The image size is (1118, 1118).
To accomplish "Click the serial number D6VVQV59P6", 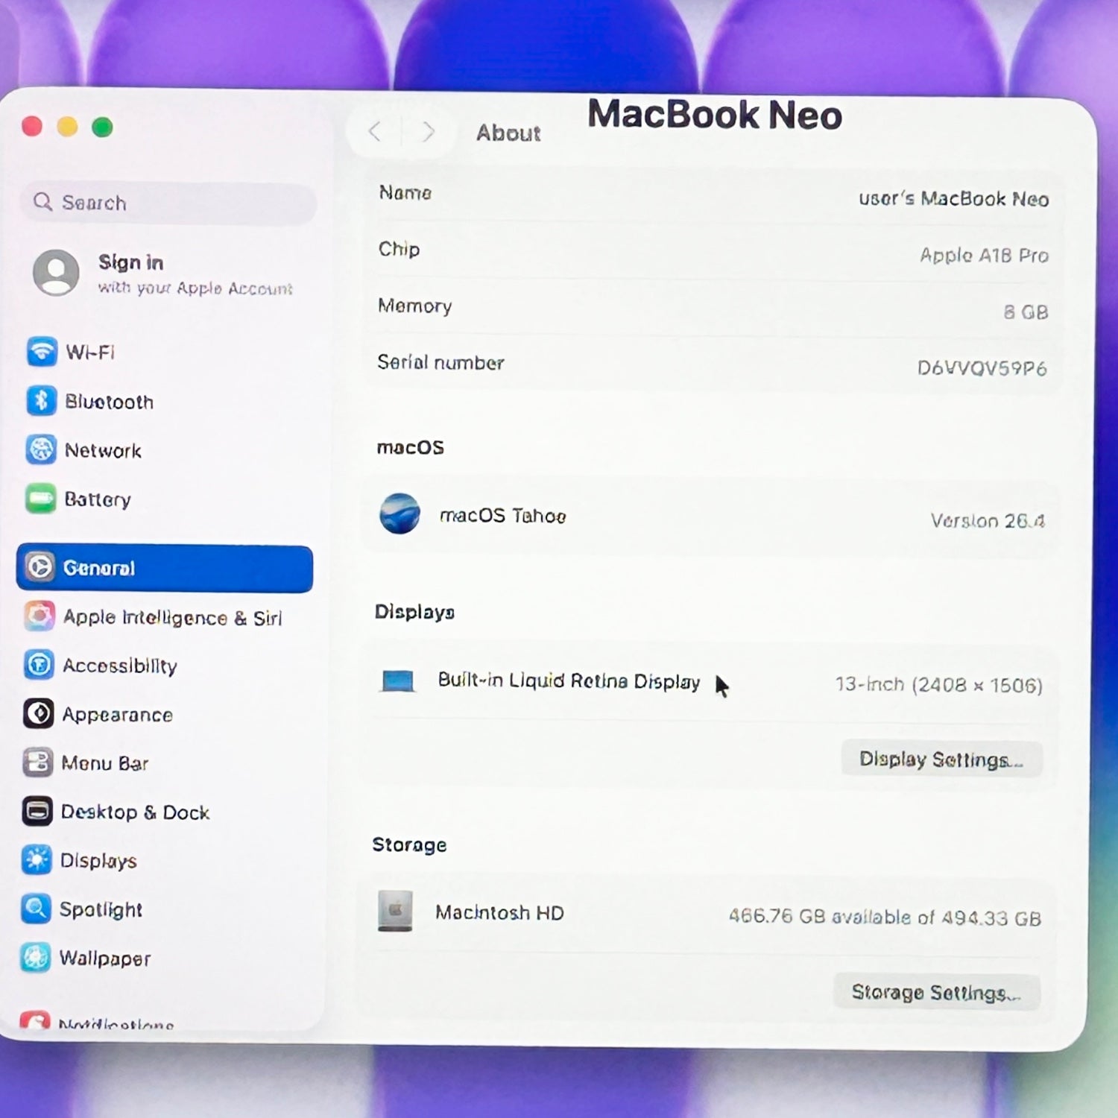I will pyautogui.click(x=982, y=368).
